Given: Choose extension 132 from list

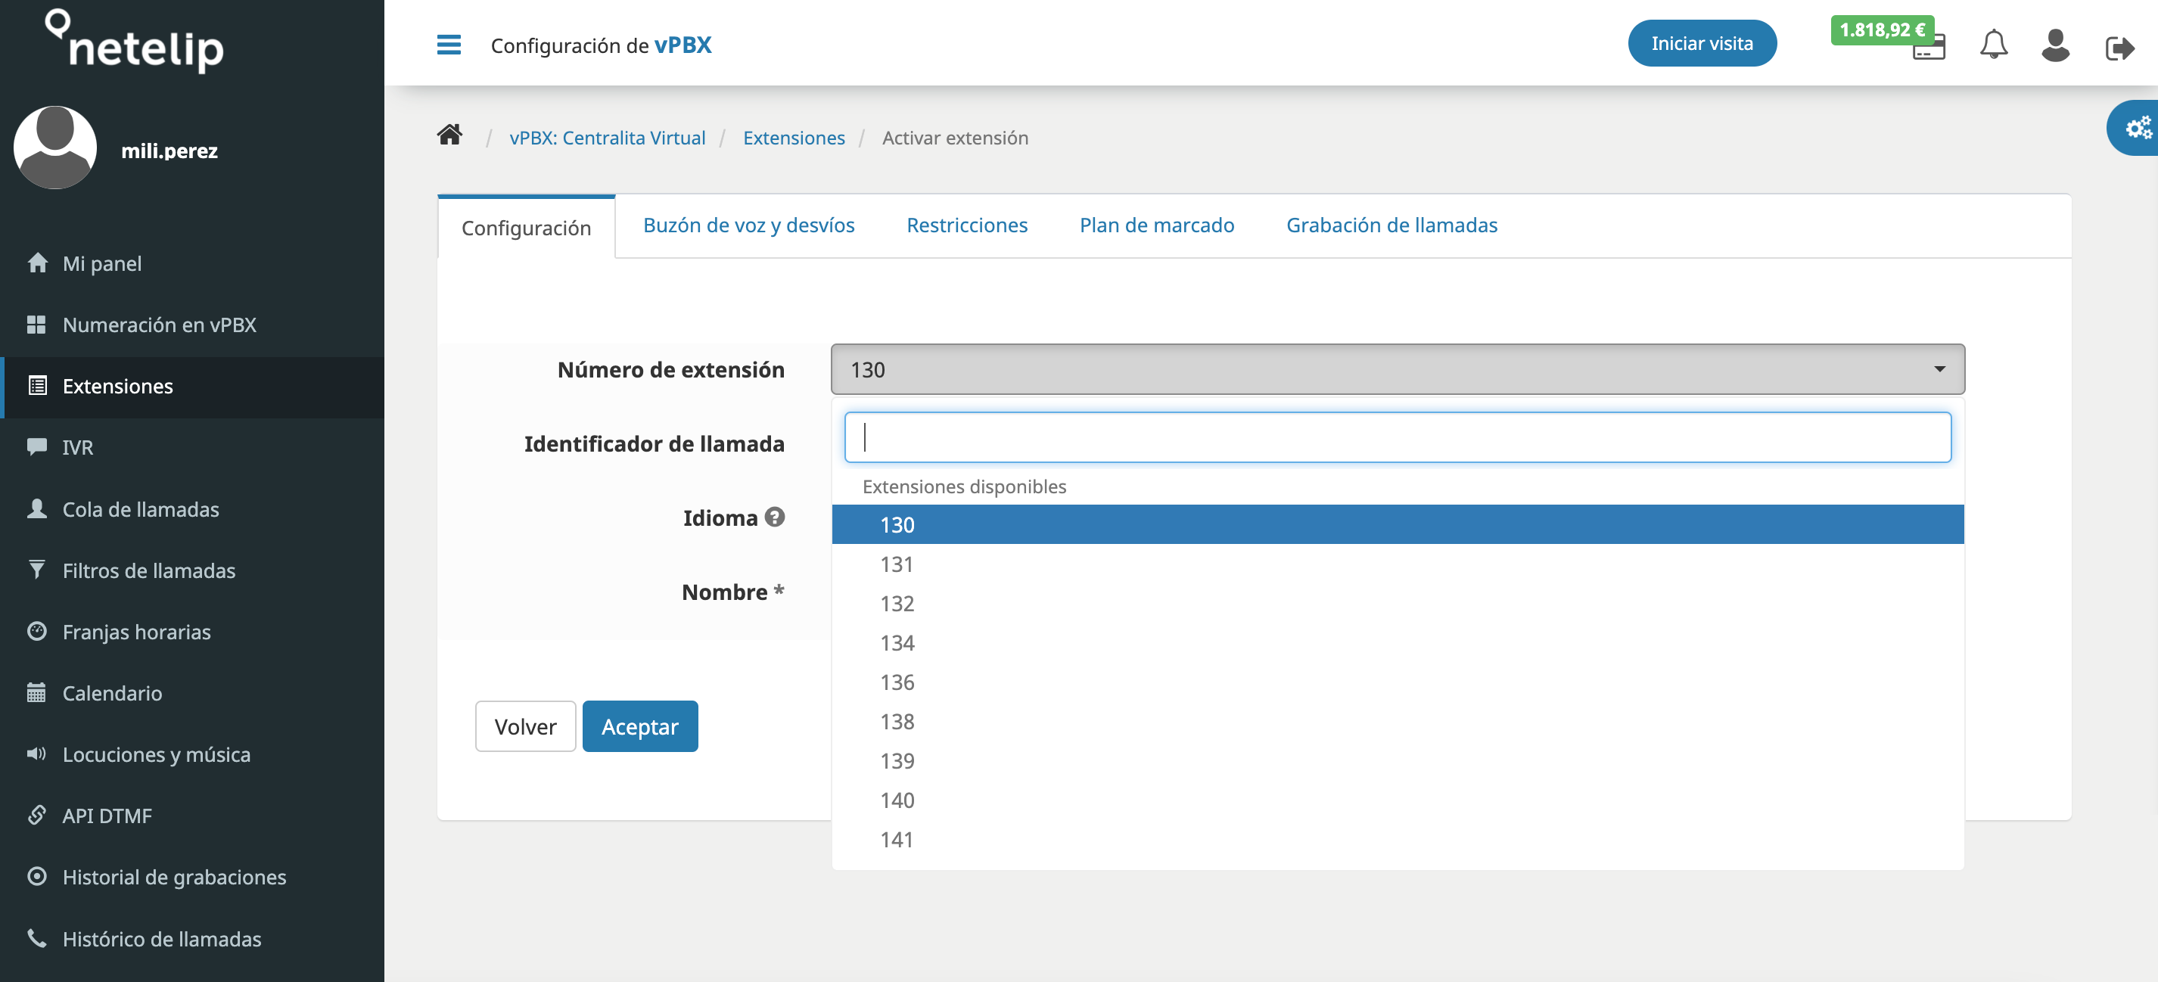Looking at the screenshot, I should (1398, 602).
